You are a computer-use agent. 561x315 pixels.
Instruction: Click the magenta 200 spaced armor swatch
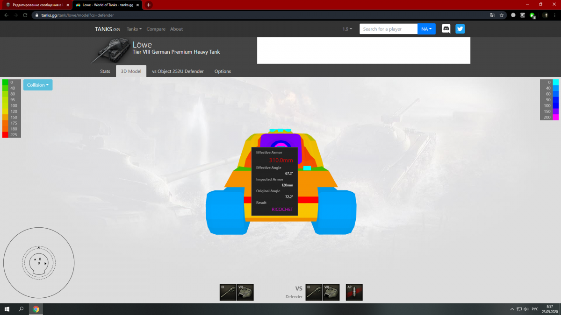coord(556,117)
